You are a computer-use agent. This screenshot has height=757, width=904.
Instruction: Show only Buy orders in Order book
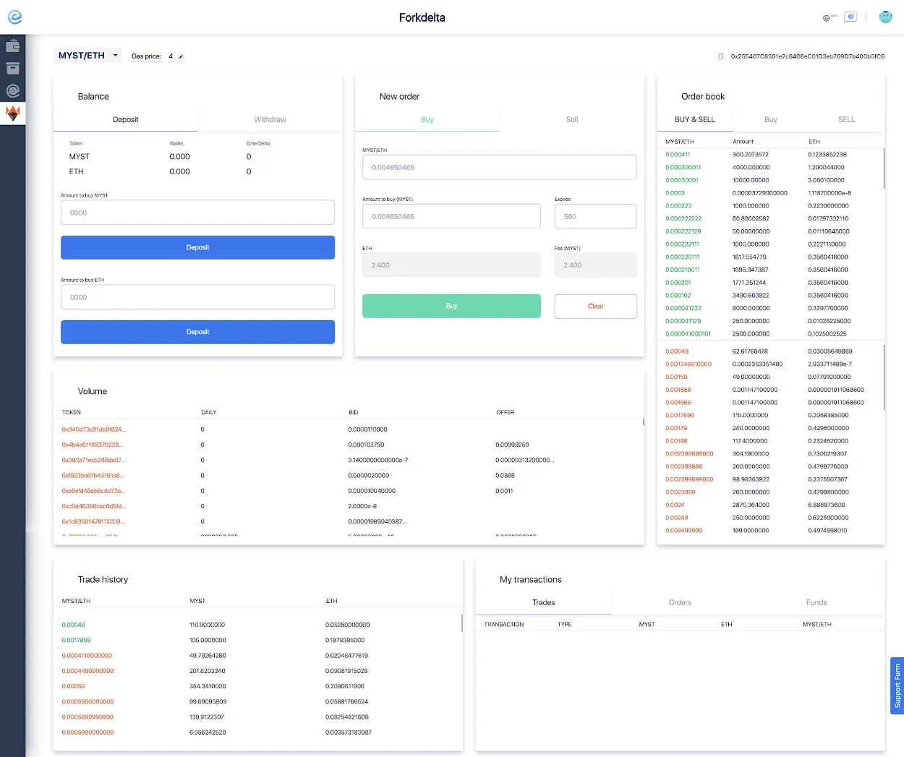point(771,119)
